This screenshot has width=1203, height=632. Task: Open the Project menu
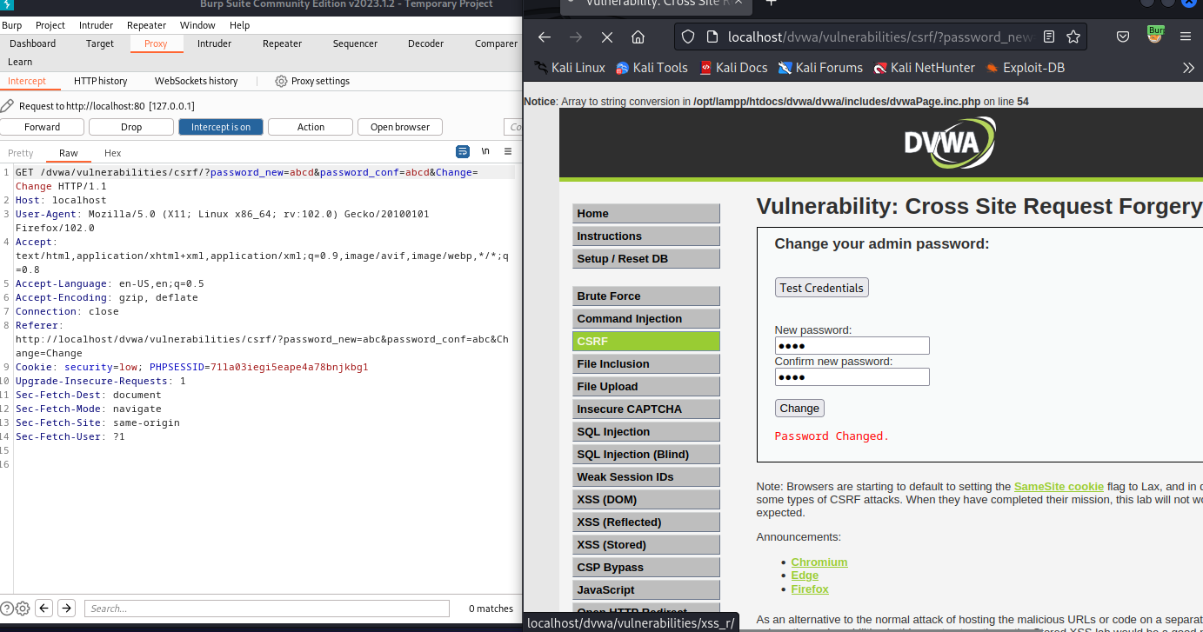[x=50, y=25]
